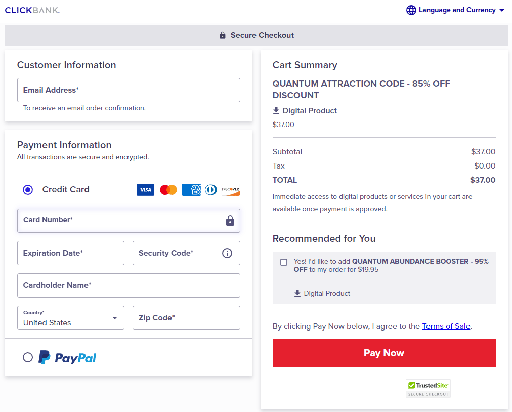Select the PayPal payment radio button
Image resolution: width=512 pixels, height=412 pixels.
click(28, 357)
